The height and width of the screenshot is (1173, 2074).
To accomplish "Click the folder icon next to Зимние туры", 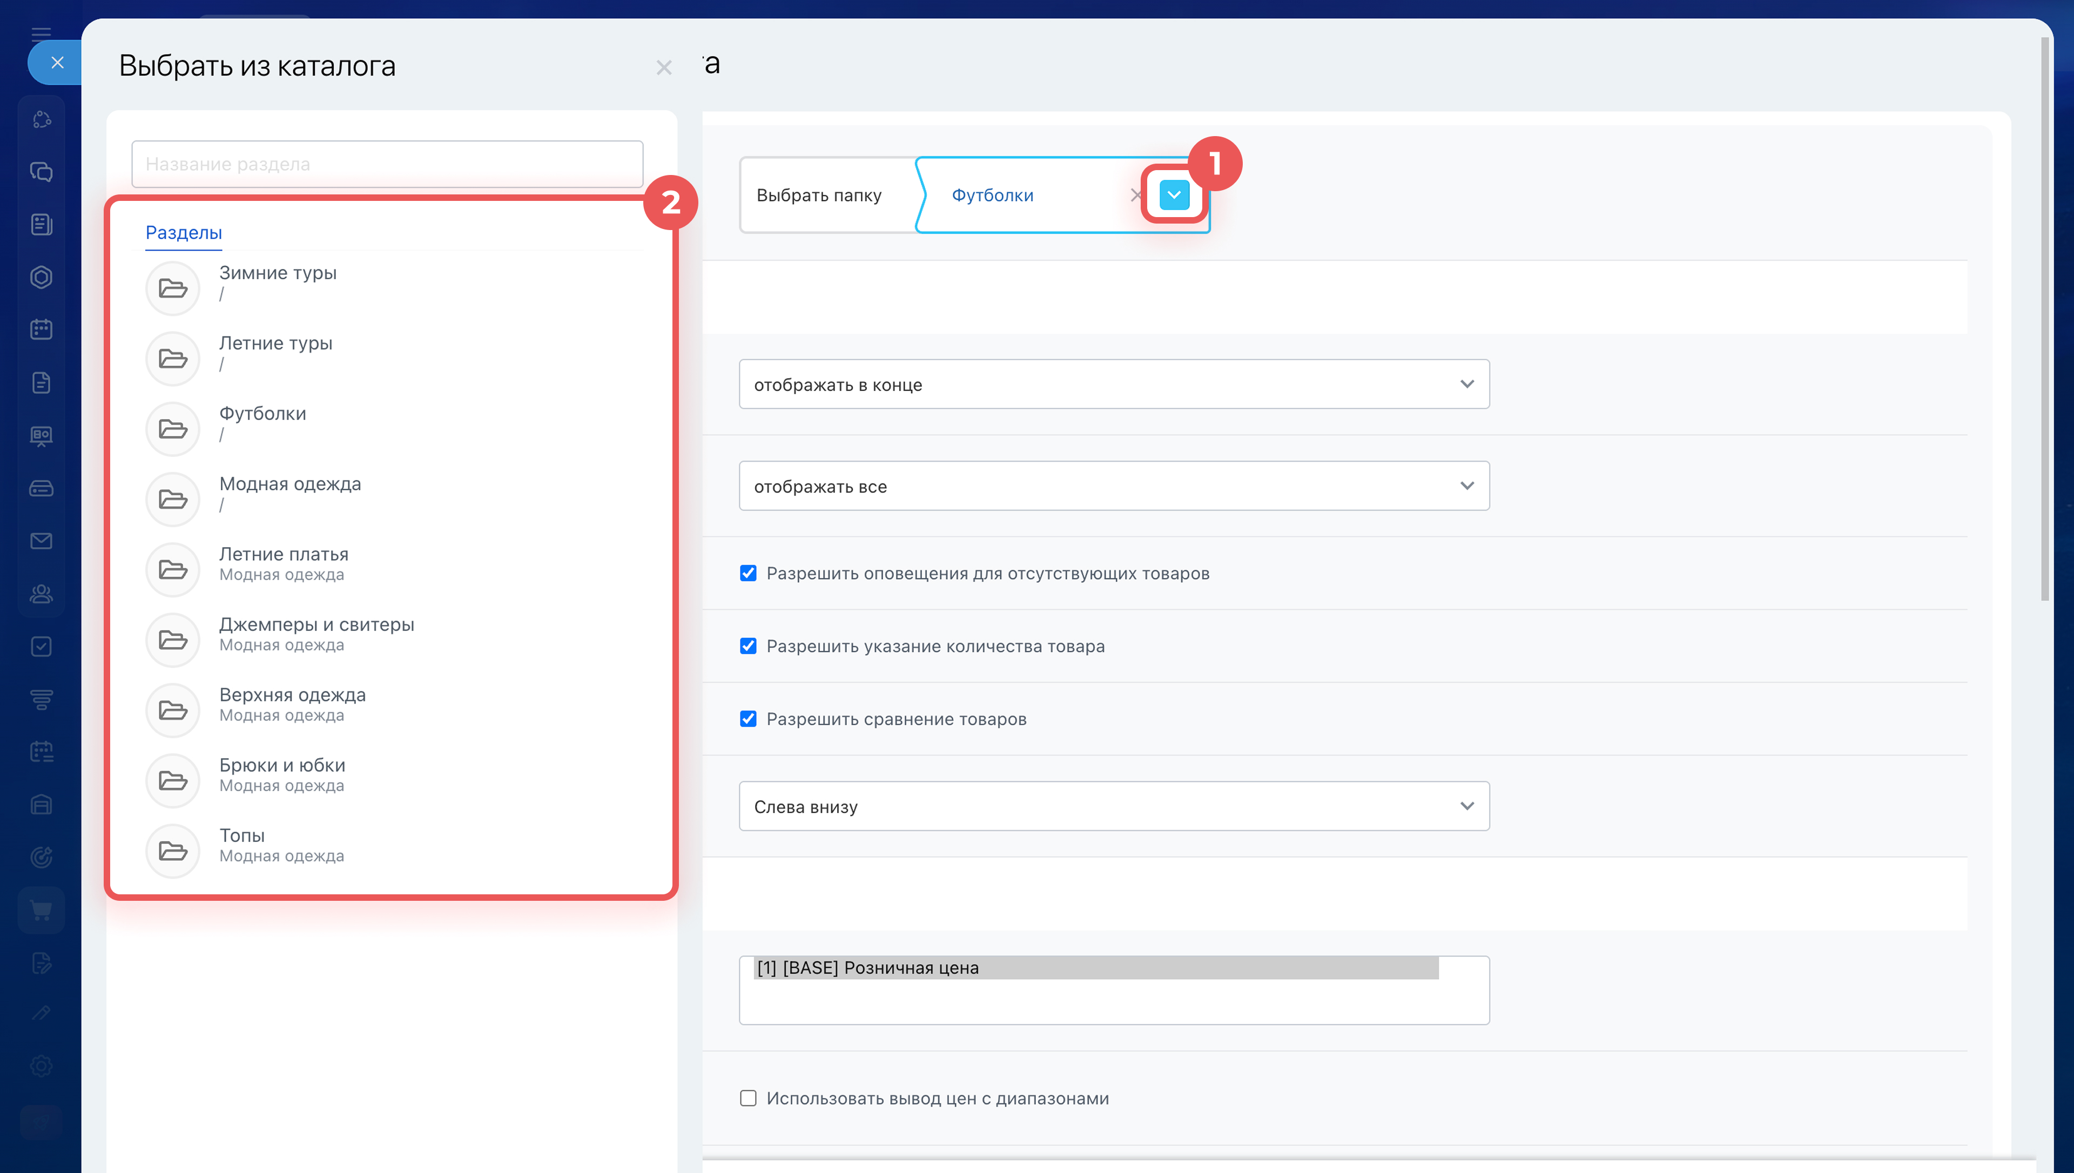I will 172,288.
